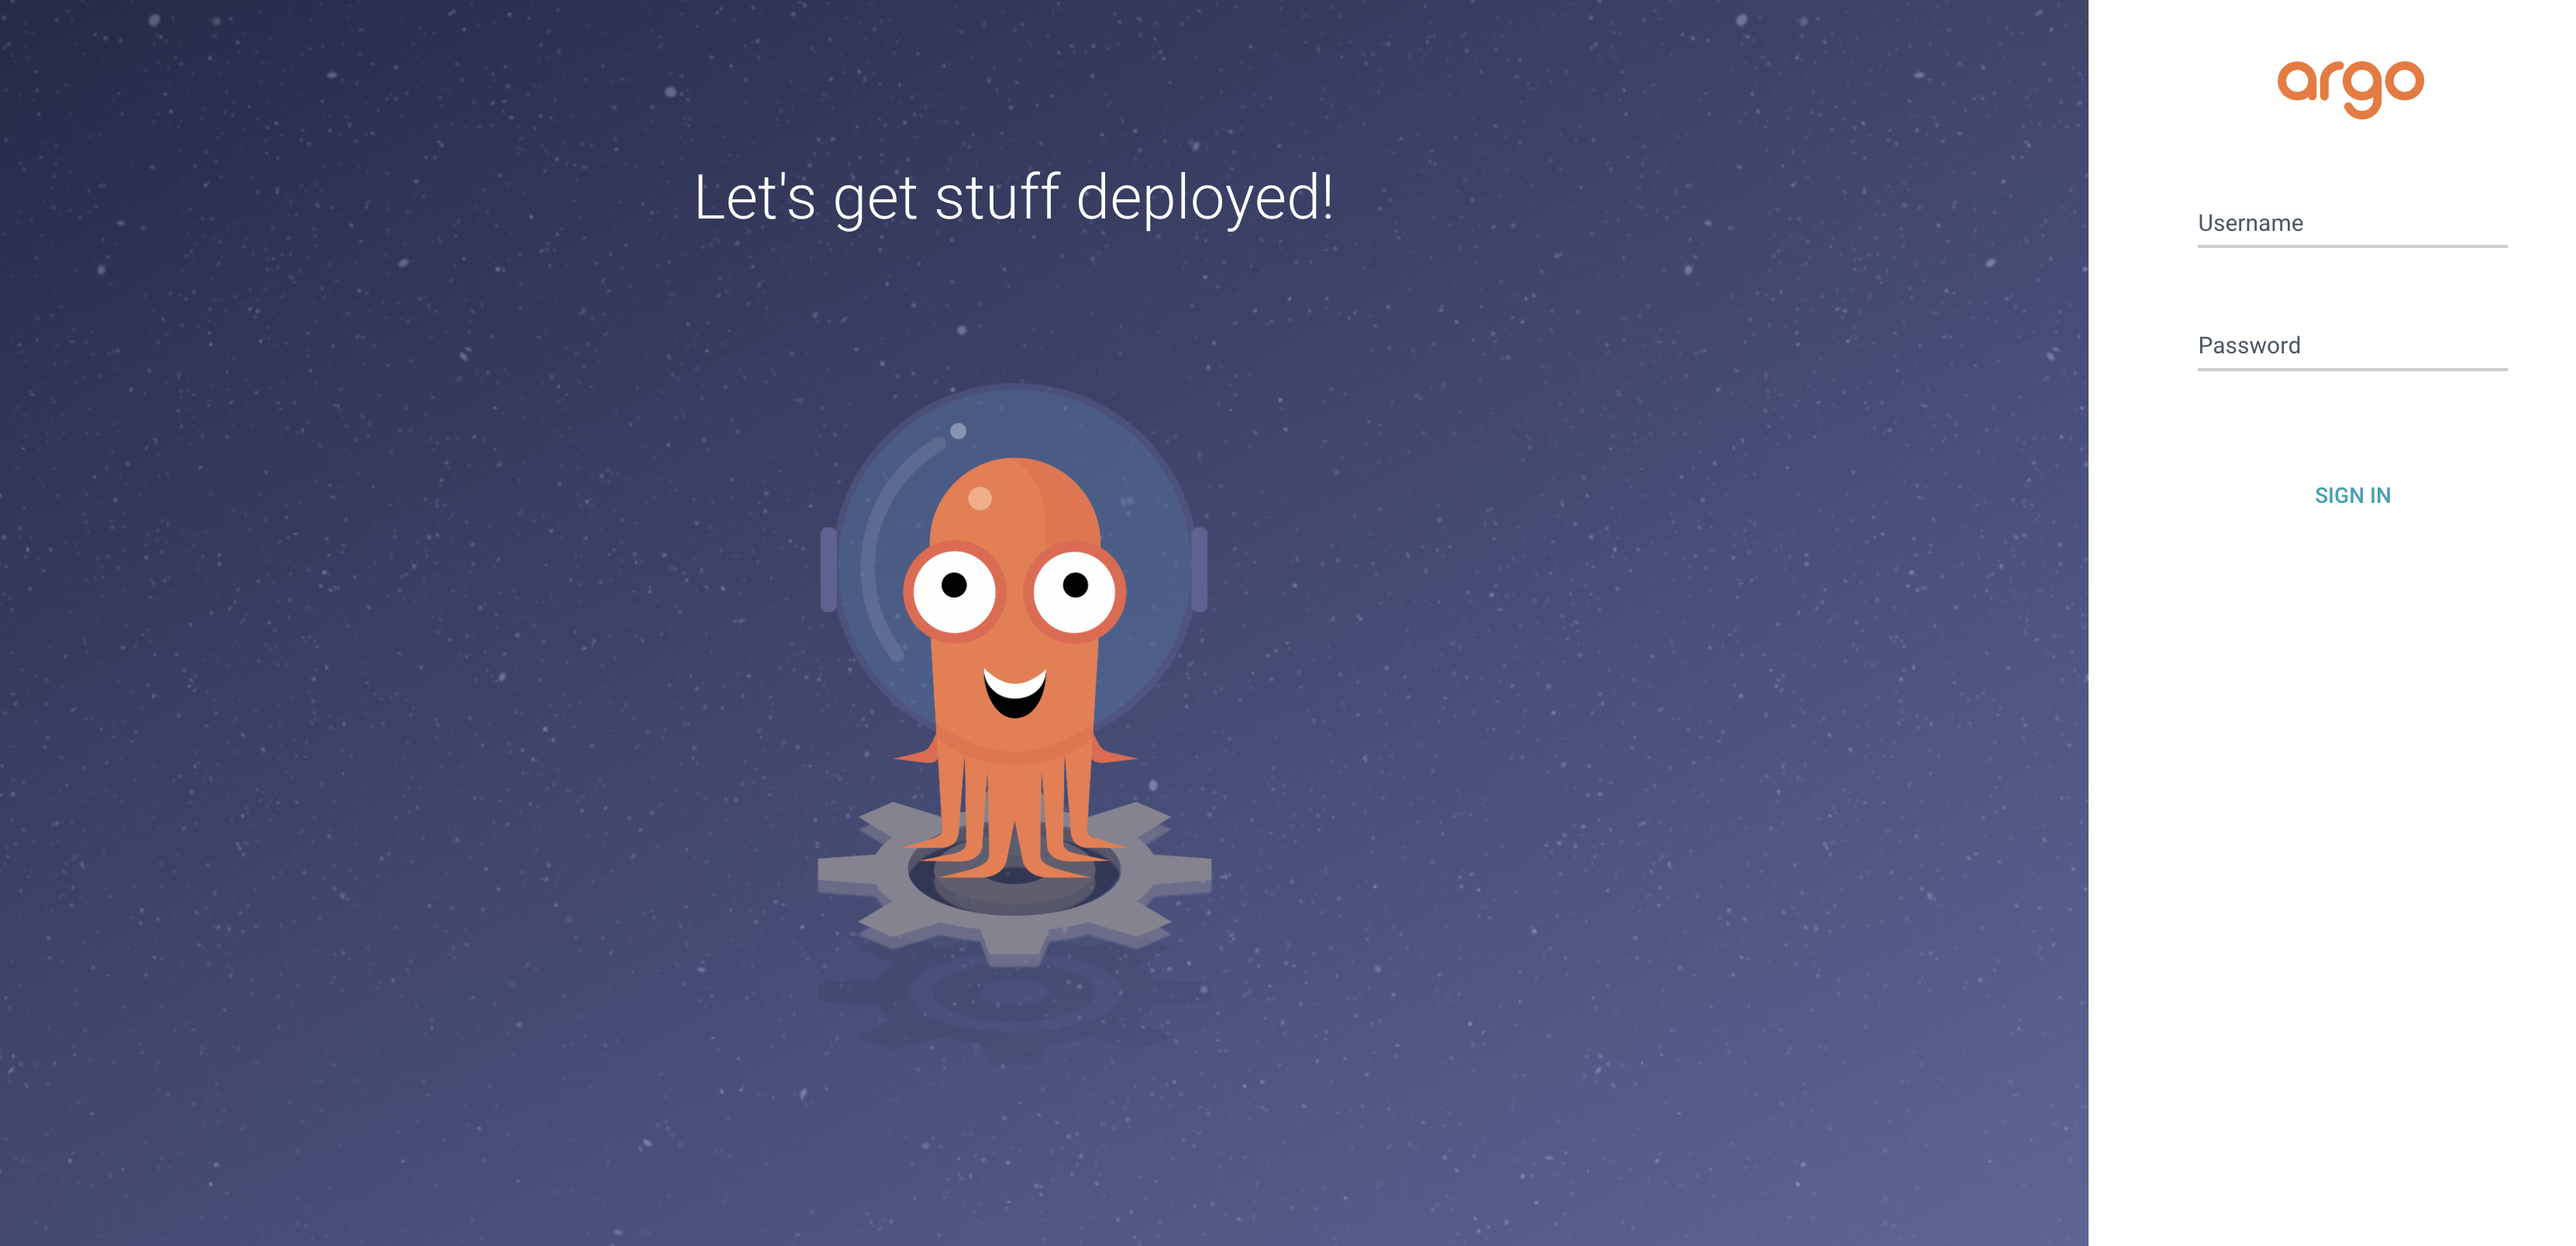Click the octopus's left eye
Viewport: 2576px width, 1246px height.
tap(955, 588)
